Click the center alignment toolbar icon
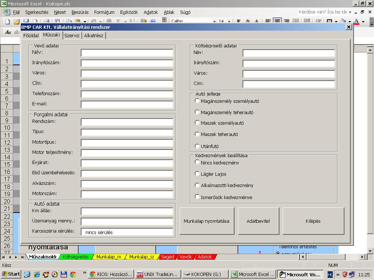The height and width of the screenshot is (280, 374). (277, 21)
